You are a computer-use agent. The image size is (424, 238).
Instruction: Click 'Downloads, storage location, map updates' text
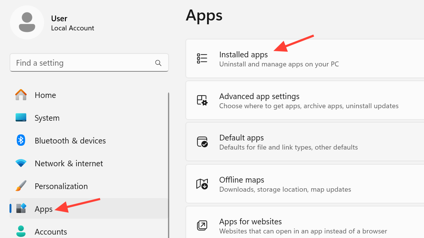coord(285,189)
